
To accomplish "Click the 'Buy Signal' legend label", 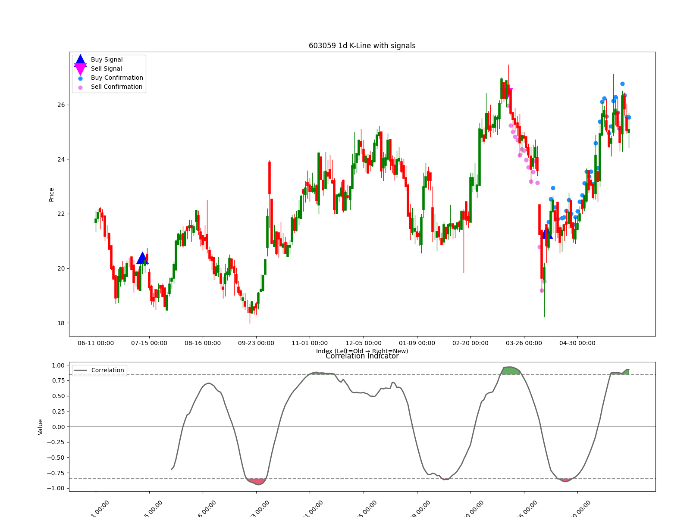I will (x=107, y=60).
